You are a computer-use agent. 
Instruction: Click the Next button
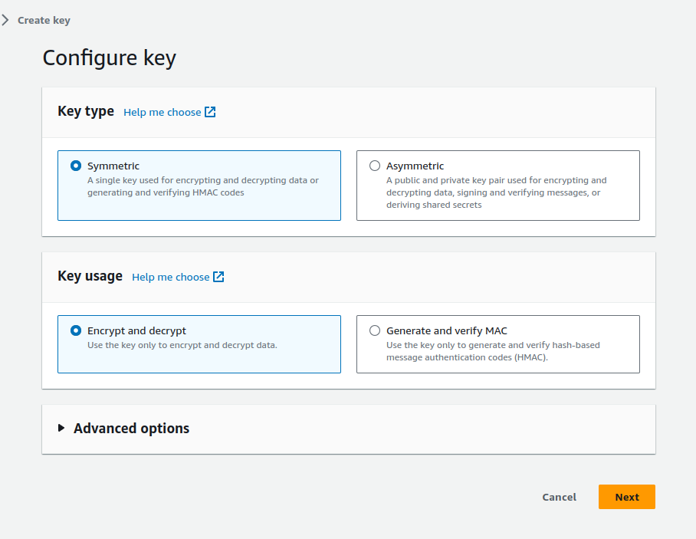click(x=626, y=497)
